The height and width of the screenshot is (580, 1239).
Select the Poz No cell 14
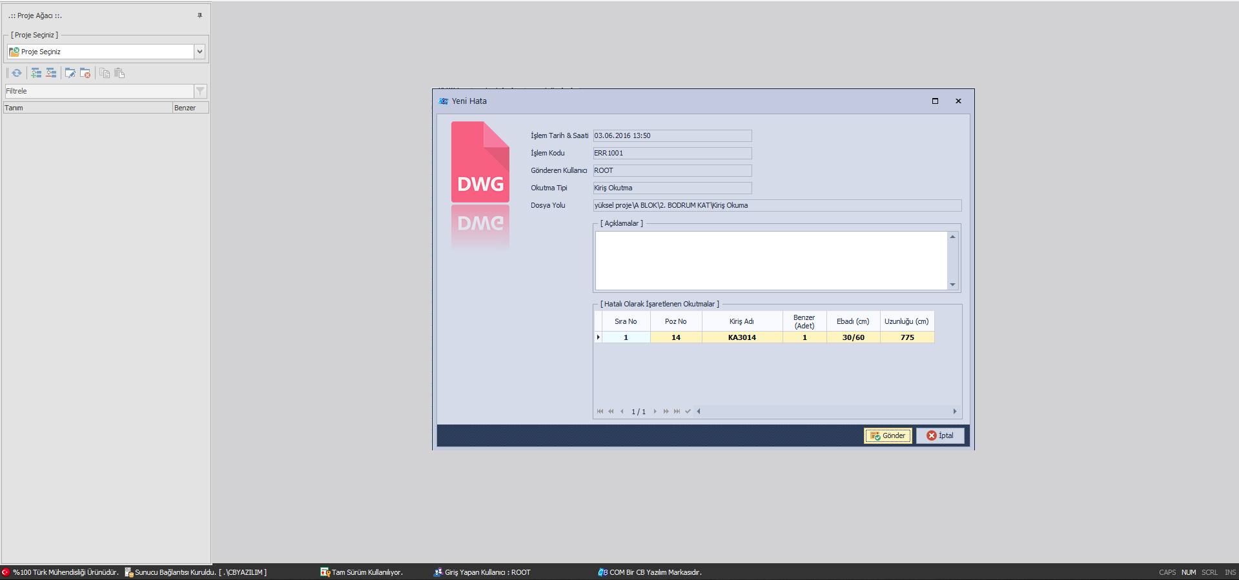676,337
